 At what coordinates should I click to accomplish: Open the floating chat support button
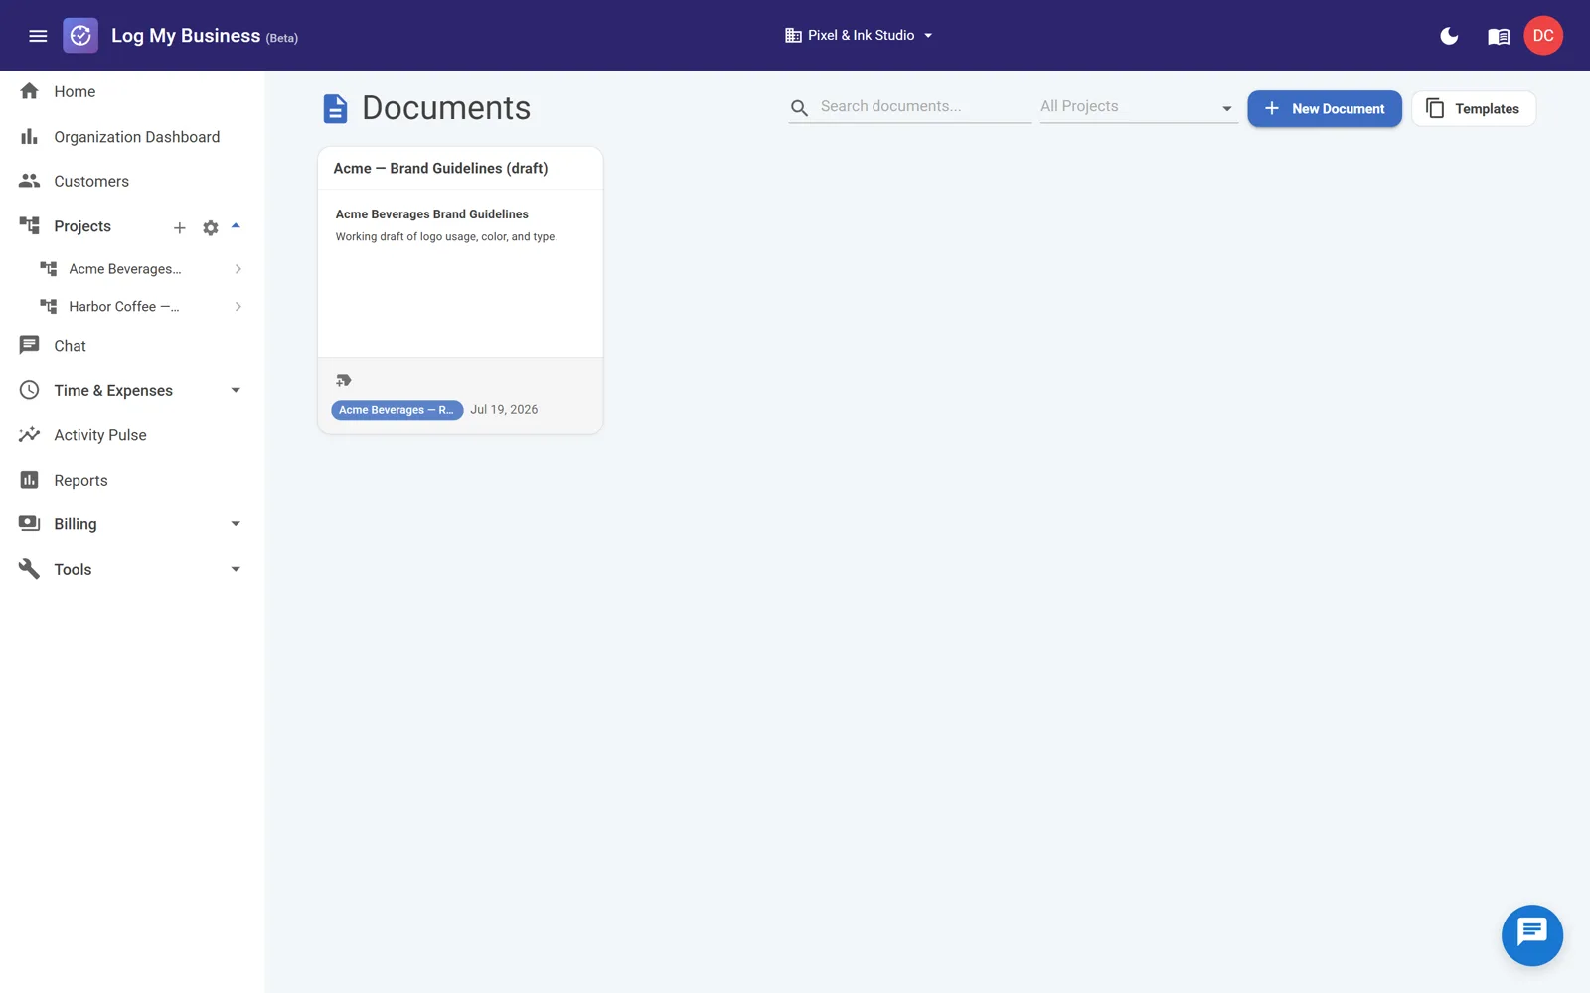(1531, 935)
